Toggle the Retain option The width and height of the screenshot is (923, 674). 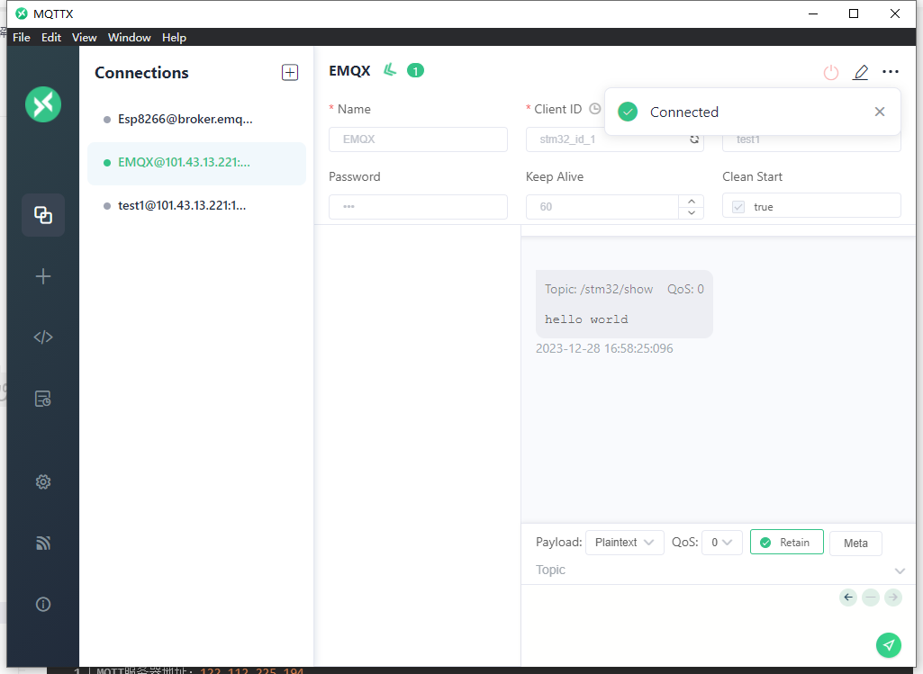786,543
